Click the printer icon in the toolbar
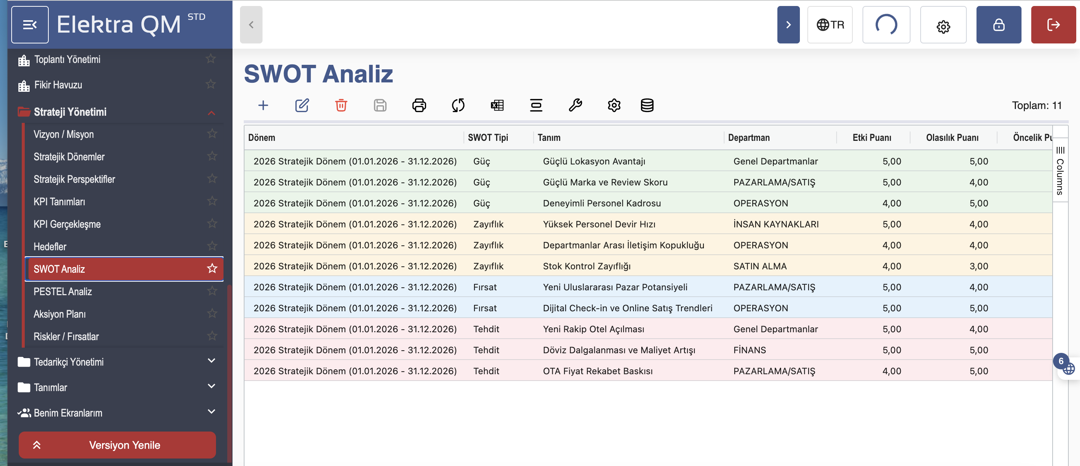Screen dimensions: 1080x466 coord(419,105)
